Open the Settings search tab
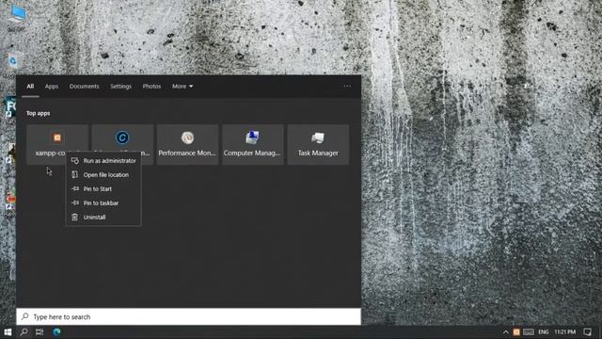Viewport: 602px width, 339px height. click(121, 87)
